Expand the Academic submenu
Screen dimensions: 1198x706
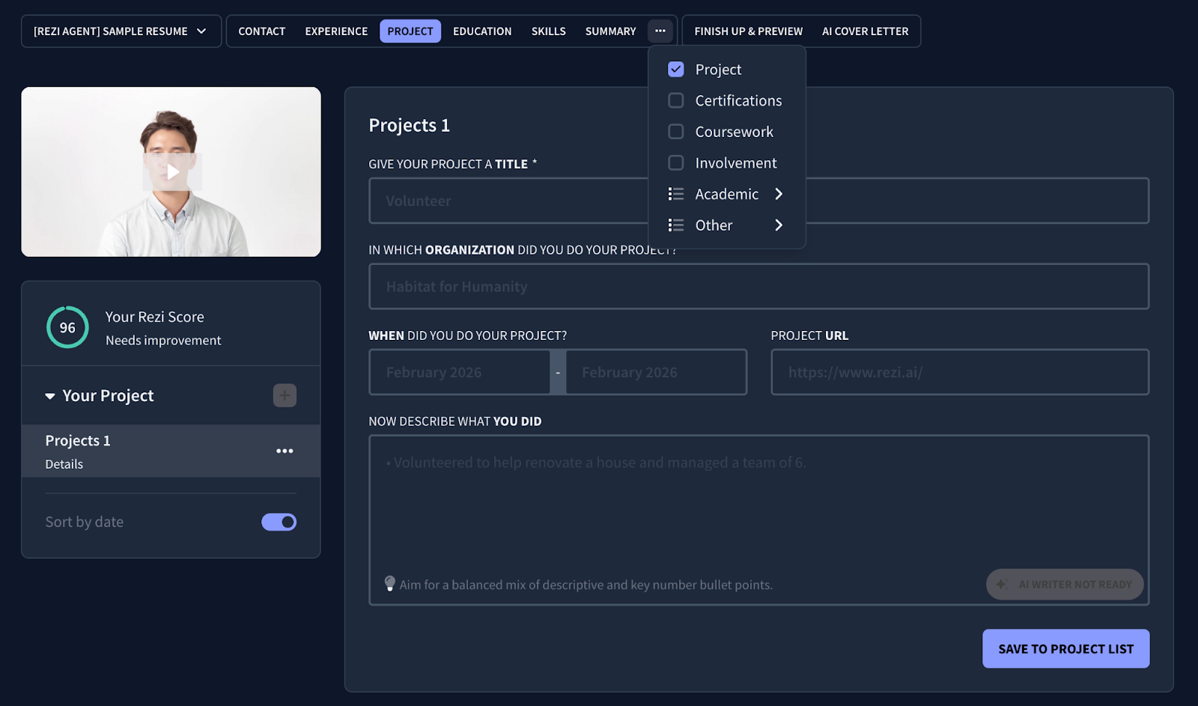coord(779,194)
